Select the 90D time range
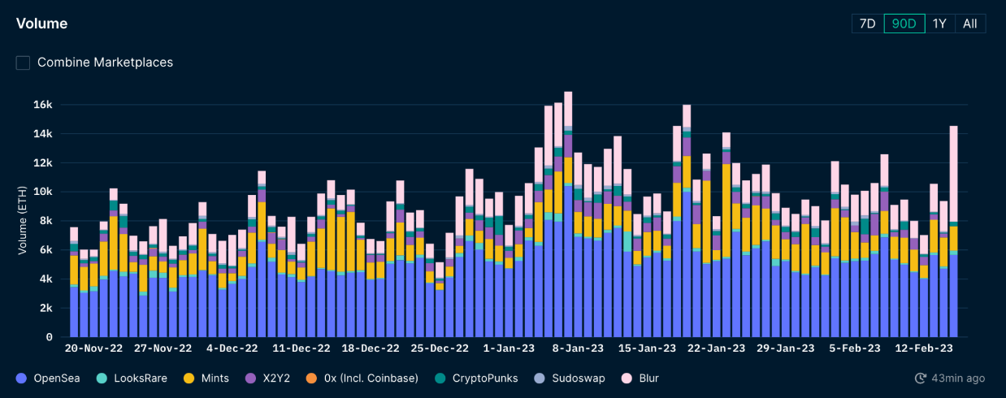 tap(904, 24)
